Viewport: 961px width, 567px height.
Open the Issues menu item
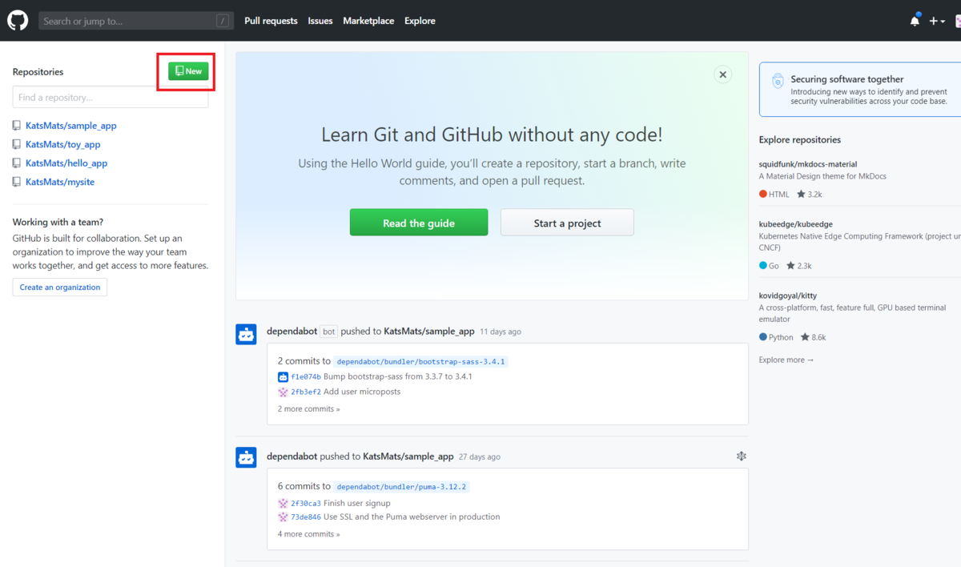(x=320, y=21)
